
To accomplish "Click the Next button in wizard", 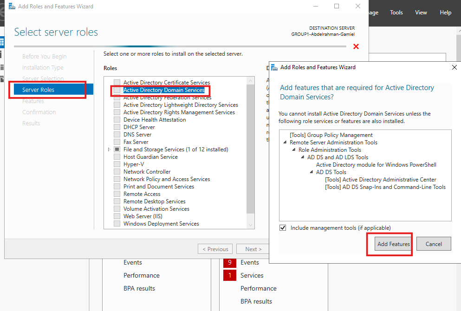I will pyautogui.click(x=253, y=249).
